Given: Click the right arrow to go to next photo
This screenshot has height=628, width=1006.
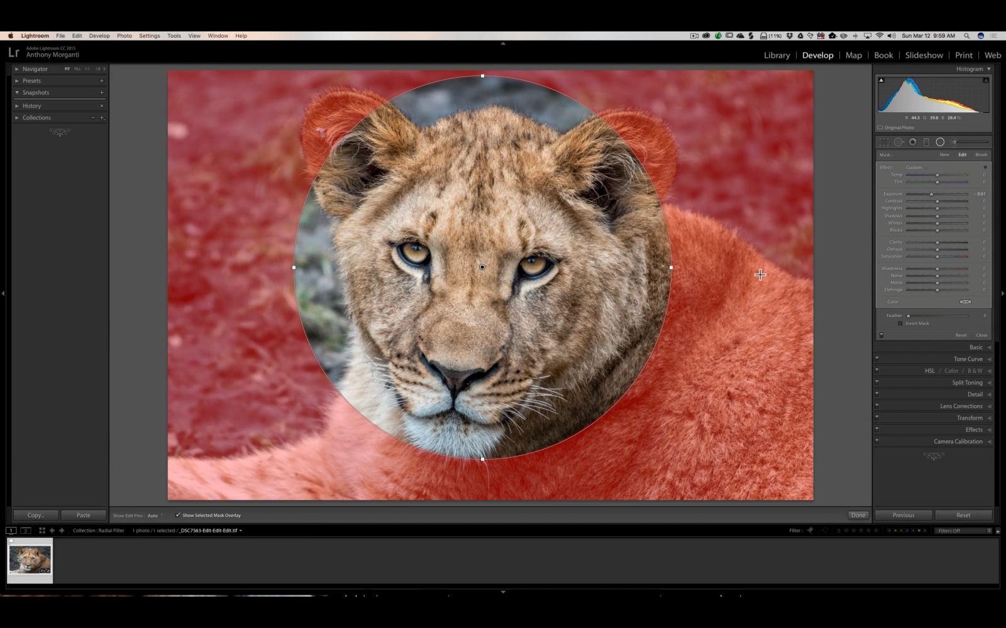Looking at the screenshot, I should (x=61, y=530).
